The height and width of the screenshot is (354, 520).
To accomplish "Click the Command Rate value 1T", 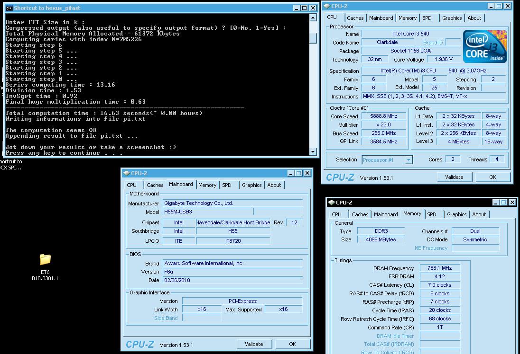I will (440, 327).
